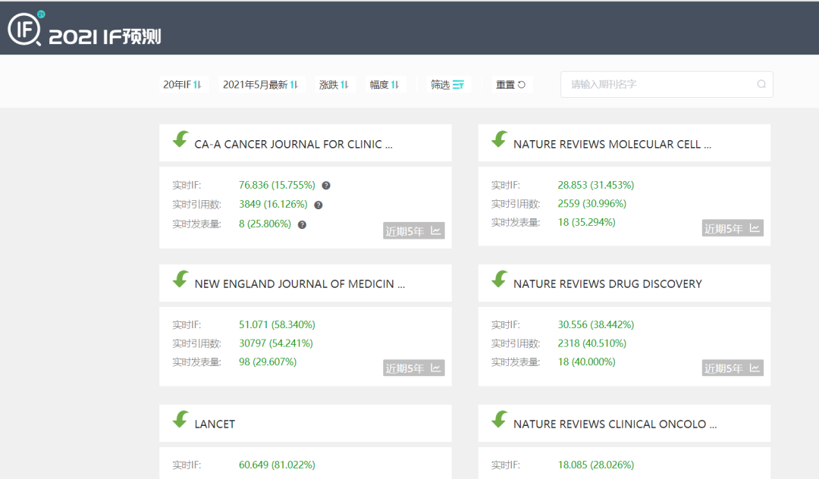The image size is (819, 479).
Task: Sort by 20年IF column
Action: (182, 85)
